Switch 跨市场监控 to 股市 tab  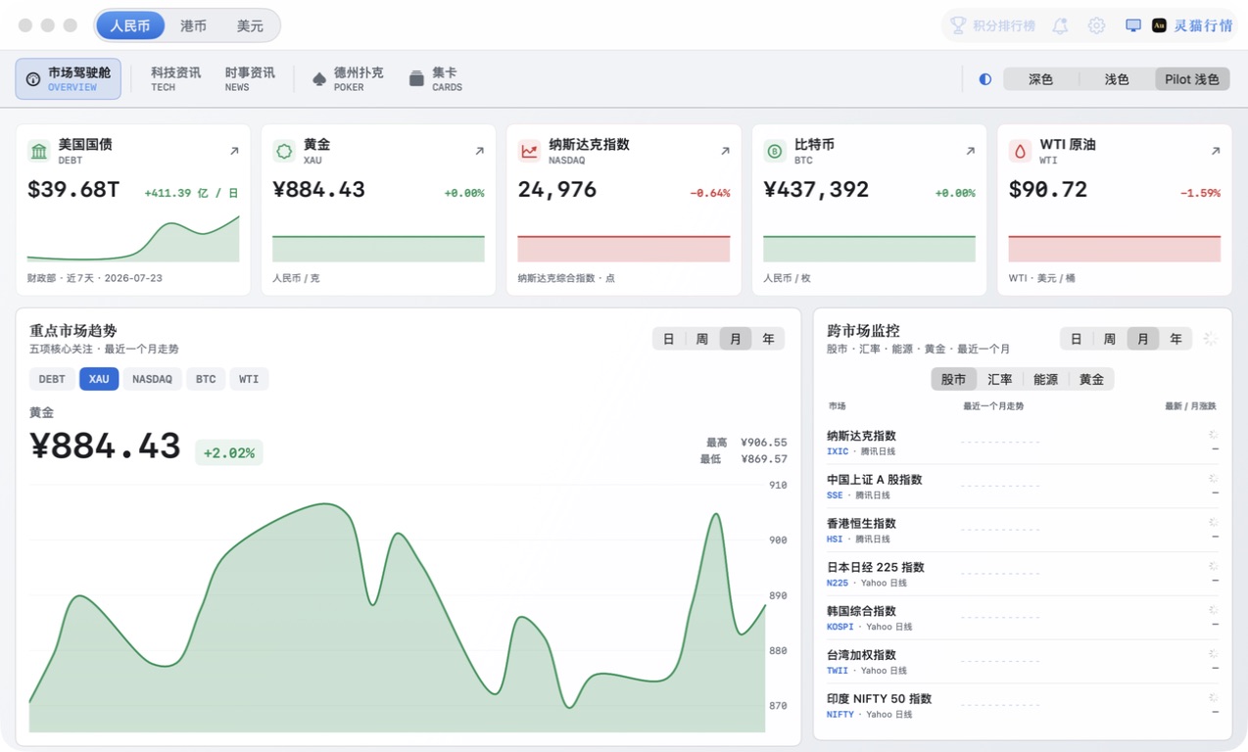point(953,379)
